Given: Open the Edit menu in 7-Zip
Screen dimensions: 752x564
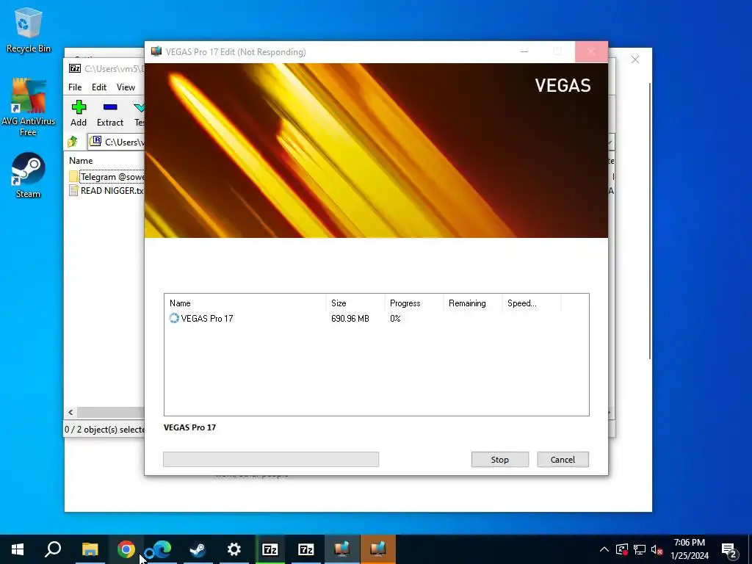Looking at the screenshot, I should pos(99,87).
